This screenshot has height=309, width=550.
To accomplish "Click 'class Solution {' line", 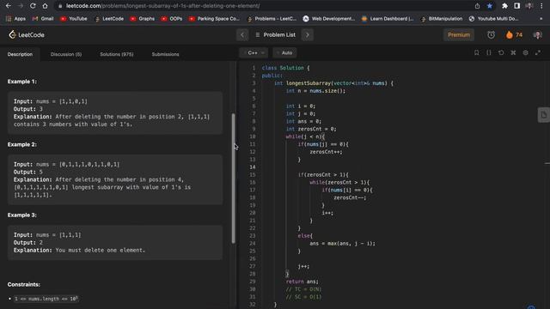I will [x=285, y=68].
